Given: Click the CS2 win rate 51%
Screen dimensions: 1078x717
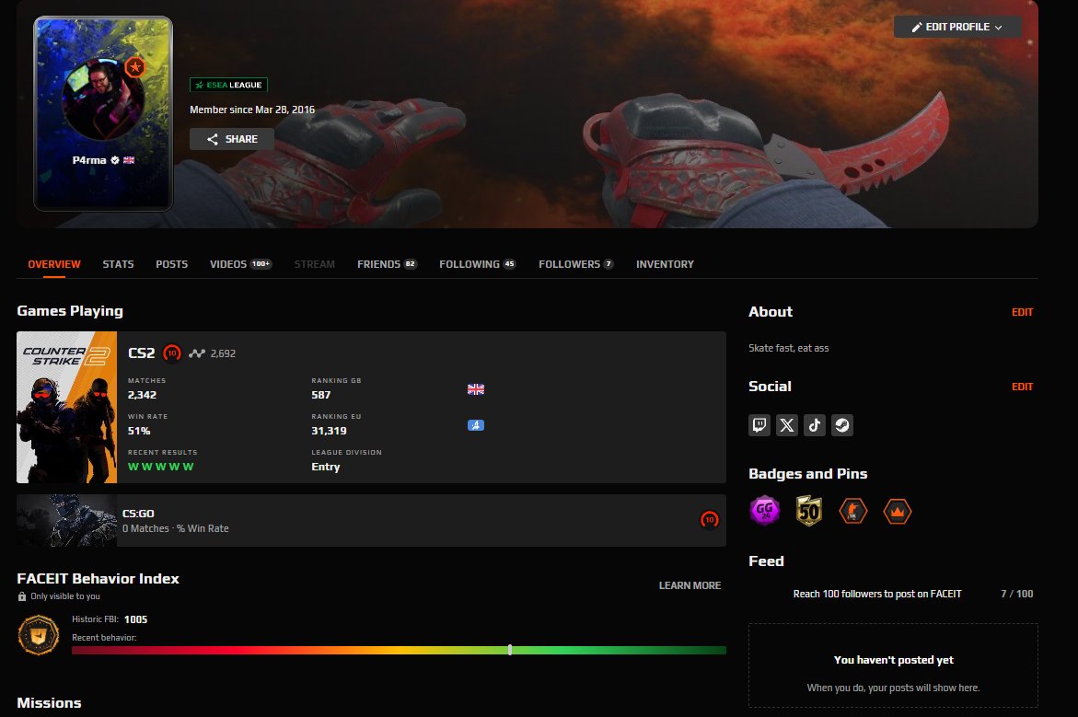Looking at the screenshot, I should (x=139, y=431).
